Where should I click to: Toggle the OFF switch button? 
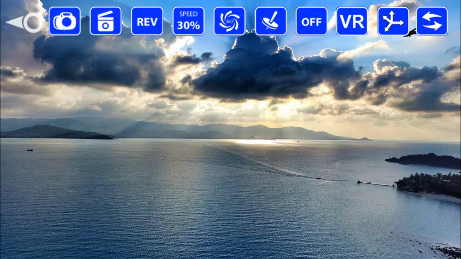[x=311, y=21]
